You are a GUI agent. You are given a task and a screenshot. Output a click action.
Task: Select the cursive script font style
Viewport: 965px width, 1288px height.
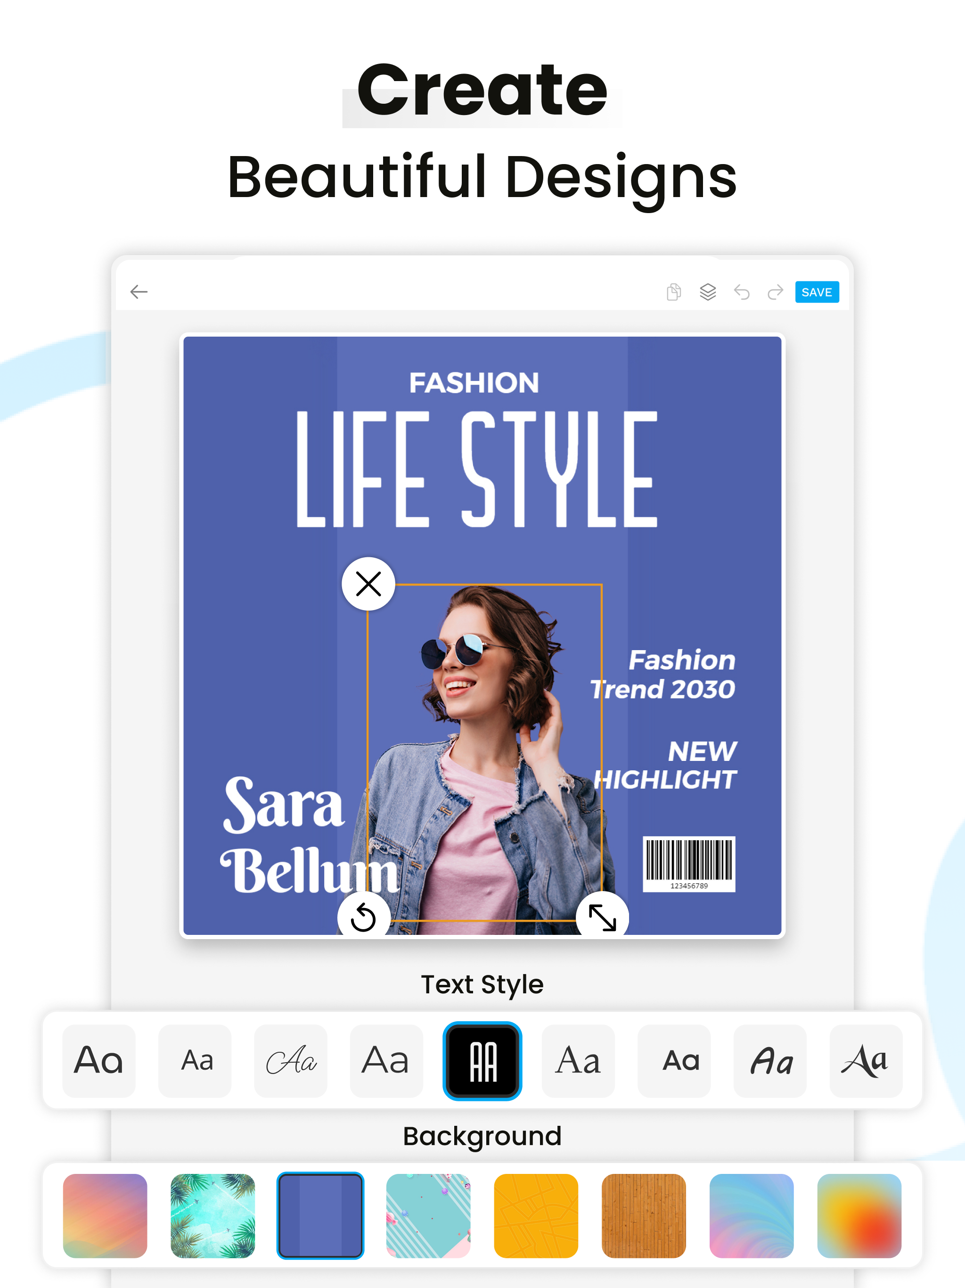pos(290,1060)
